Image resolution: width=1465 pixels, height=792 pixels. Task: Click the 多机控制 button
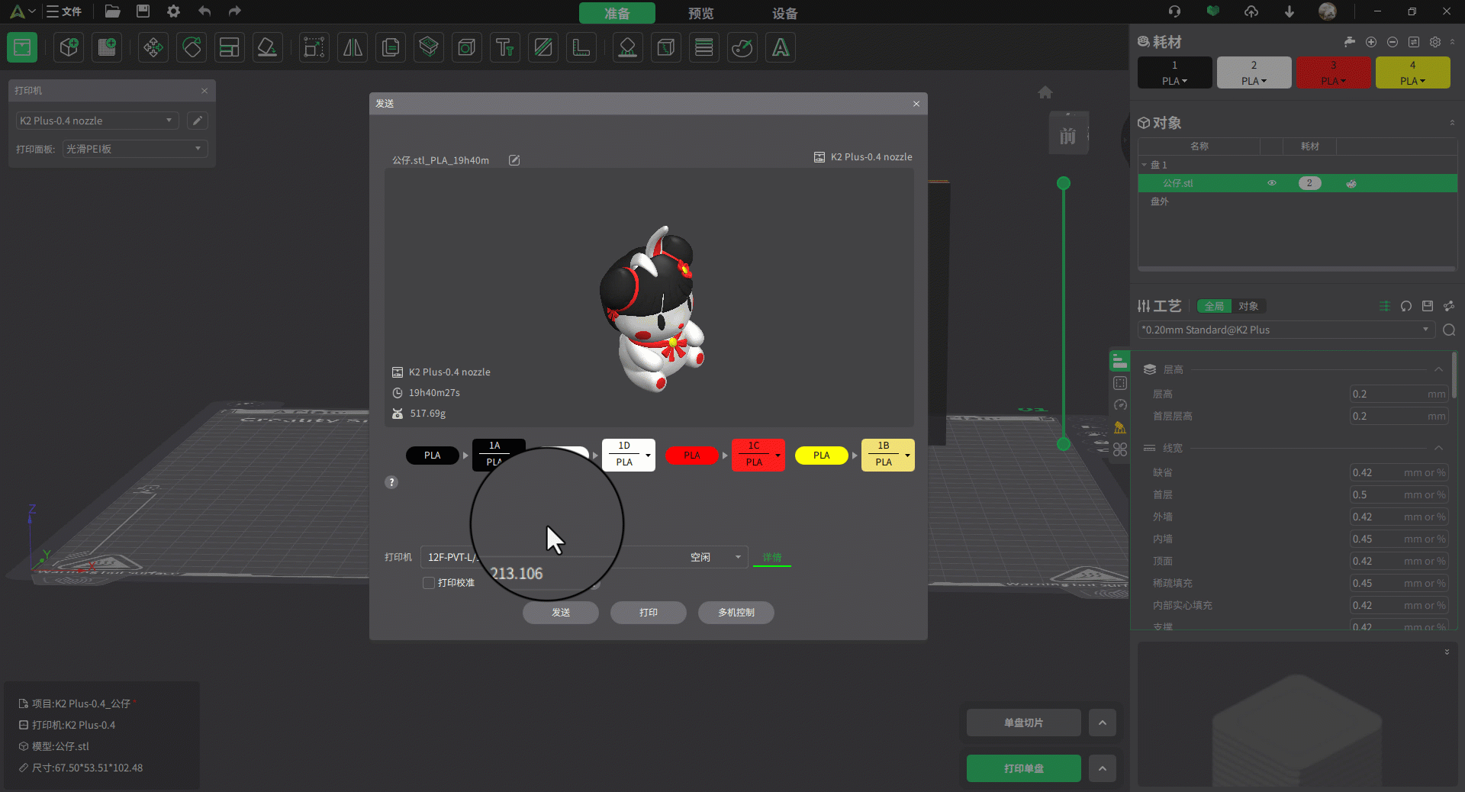click(736, 613)
